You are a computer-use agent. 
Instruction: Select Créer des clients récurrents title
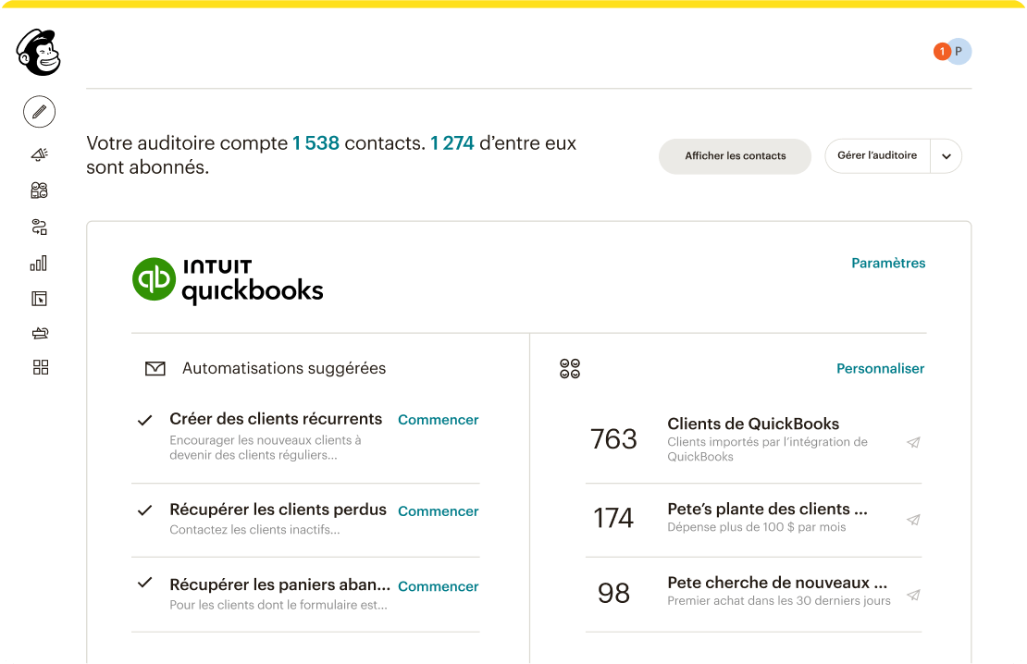click(x=276, y=418)
